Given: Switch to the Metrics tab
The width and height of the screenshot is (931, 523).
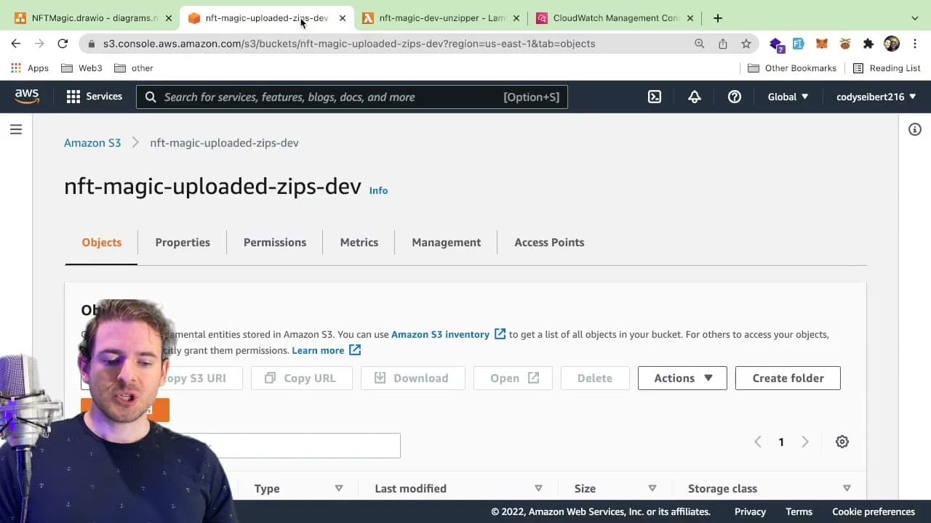Looking at the screenshot, I should 359,243.
